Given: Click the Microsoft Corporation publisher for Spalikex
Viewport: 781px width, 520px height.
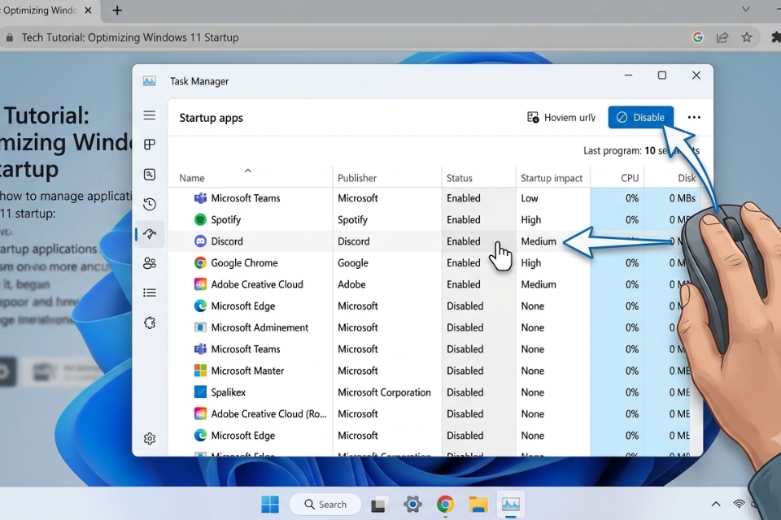Looking at the screenshot, I should (x=384, y=392).
